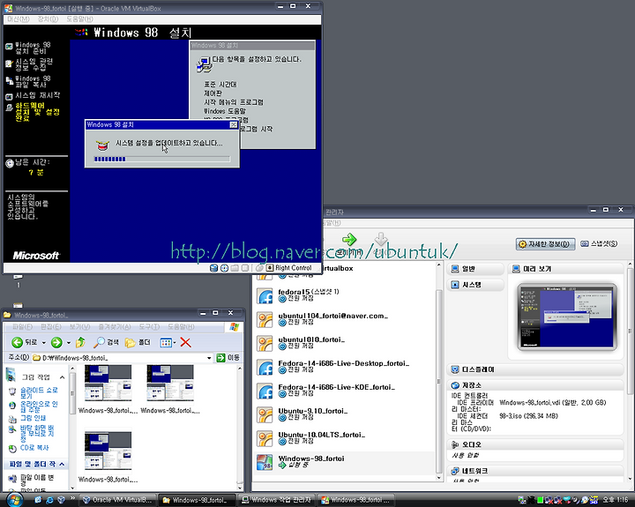Click the address field D:\Windows-98_fortoi_

(x=122, y=358)
